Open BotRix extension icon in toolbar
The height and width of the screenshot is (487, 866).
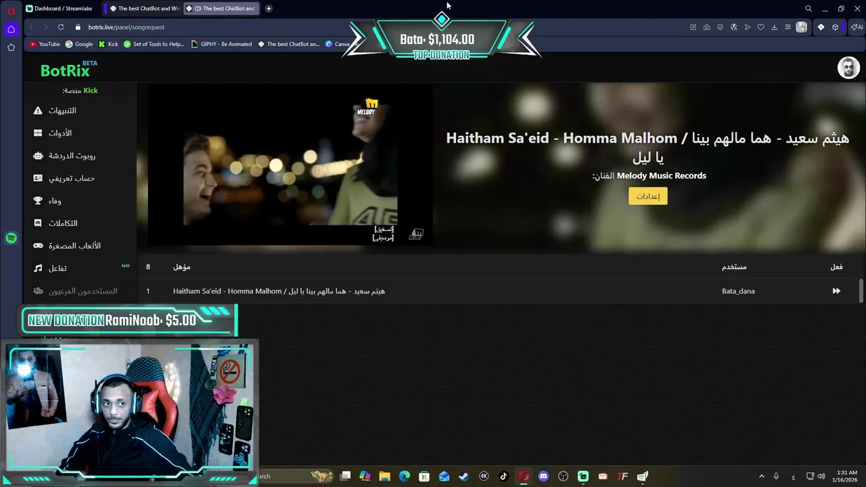tap(821, 27)
